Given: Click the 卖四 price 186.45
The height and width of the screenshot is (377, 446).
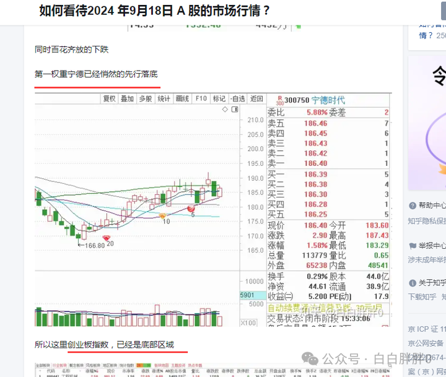Looking at the screenshot, I should tap(315, 133).
